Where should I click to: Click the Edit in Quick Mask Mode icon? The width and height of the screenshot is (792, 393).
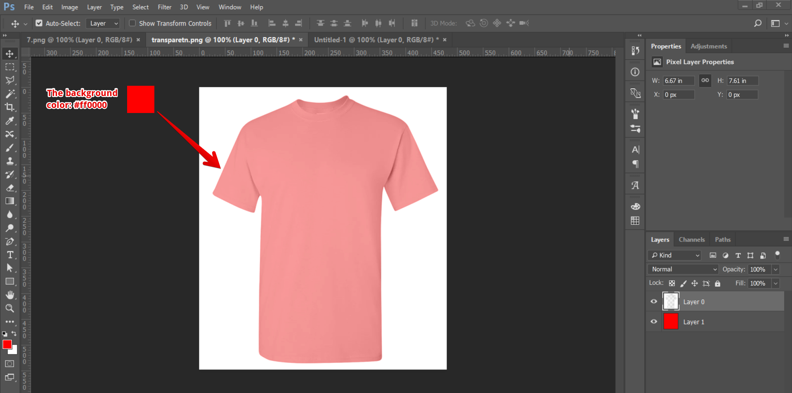[x=9, y=364]
